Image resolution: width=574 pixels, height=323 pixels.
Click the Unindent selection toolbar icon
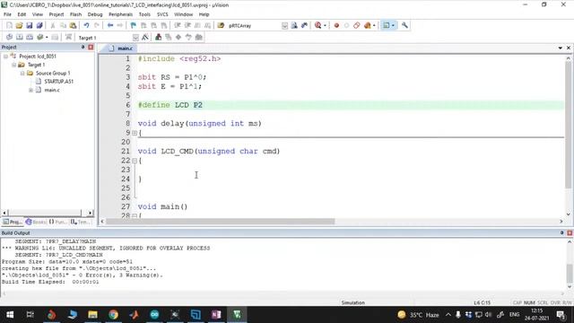pyautogui.click(x=187, y=25)
